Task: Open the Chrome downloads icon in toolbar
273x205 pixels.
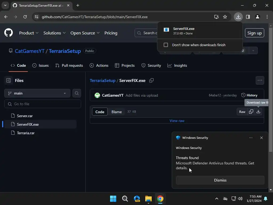Action: 238,17
